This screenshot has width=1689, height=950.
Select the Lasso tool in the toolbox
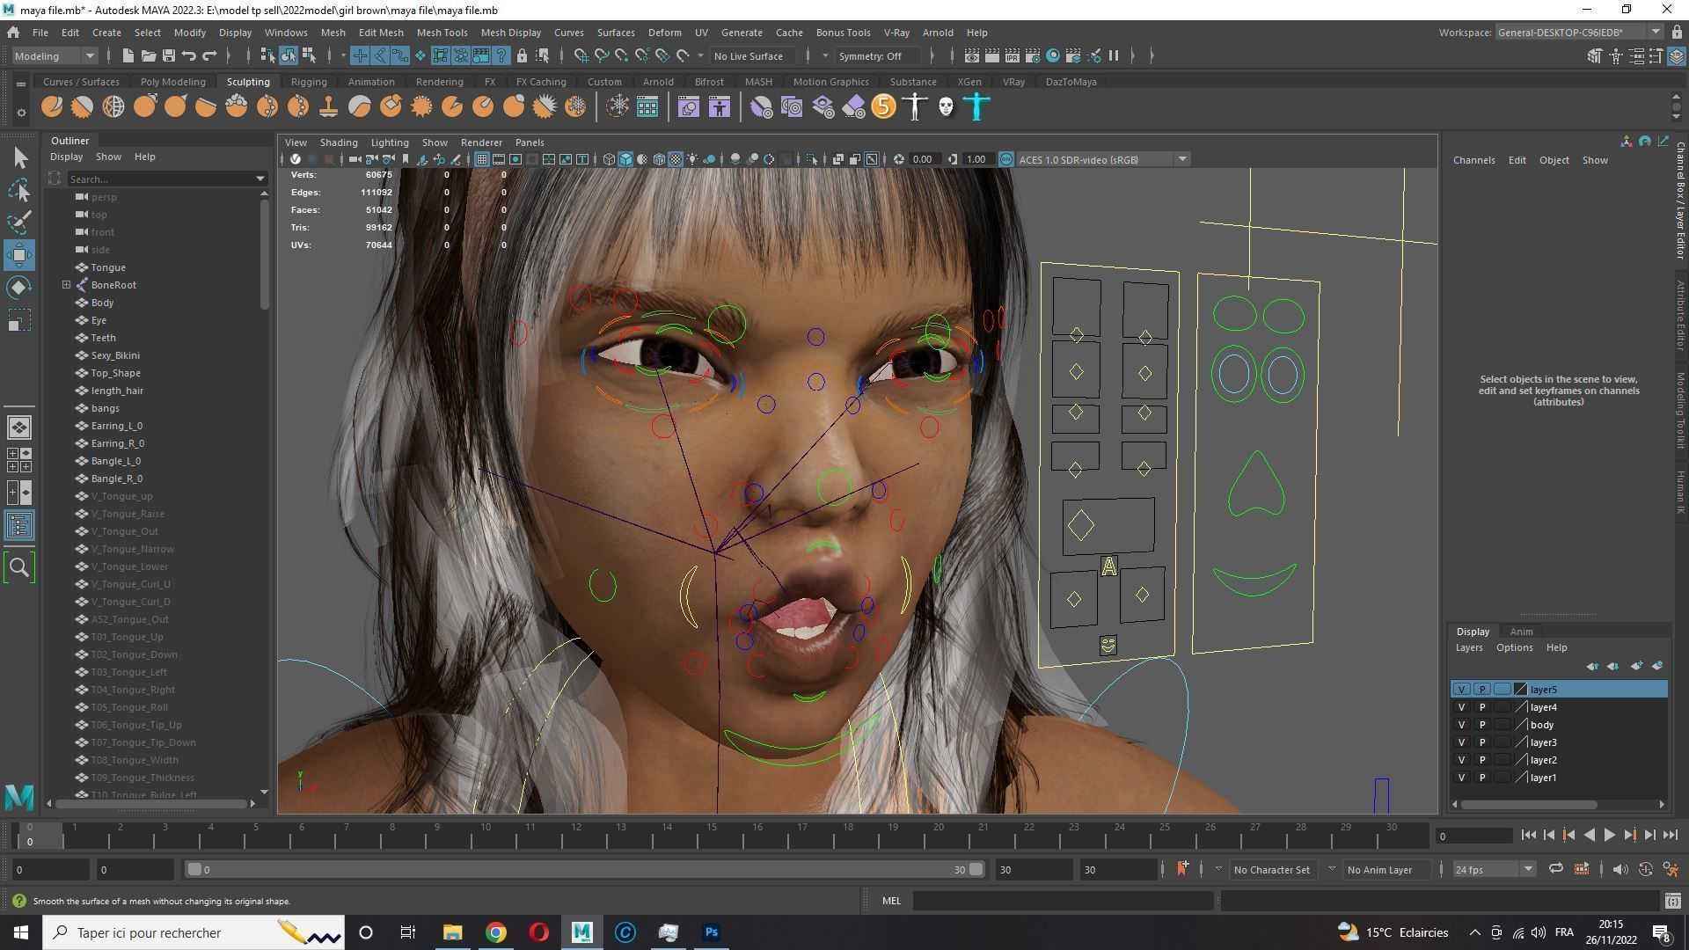[19, 190]
